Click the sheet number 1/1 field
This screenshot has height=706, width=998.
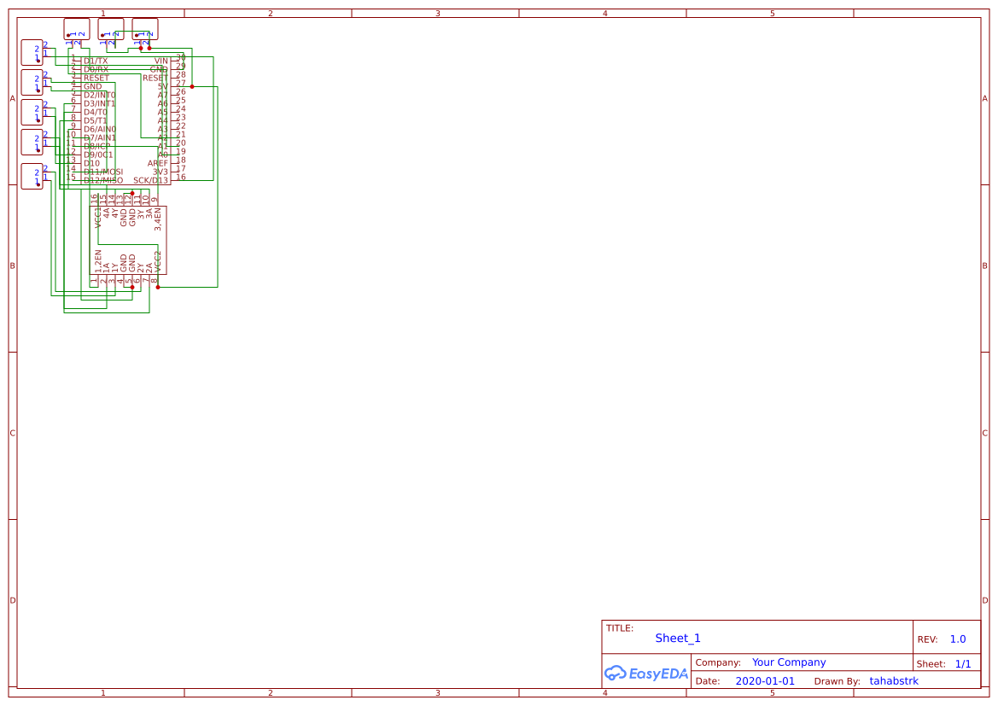(964, 662)
